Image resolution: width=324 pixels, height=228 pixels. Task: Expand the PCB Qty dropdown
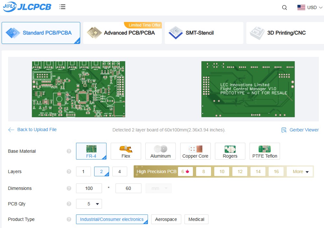(x=89, y=204)
